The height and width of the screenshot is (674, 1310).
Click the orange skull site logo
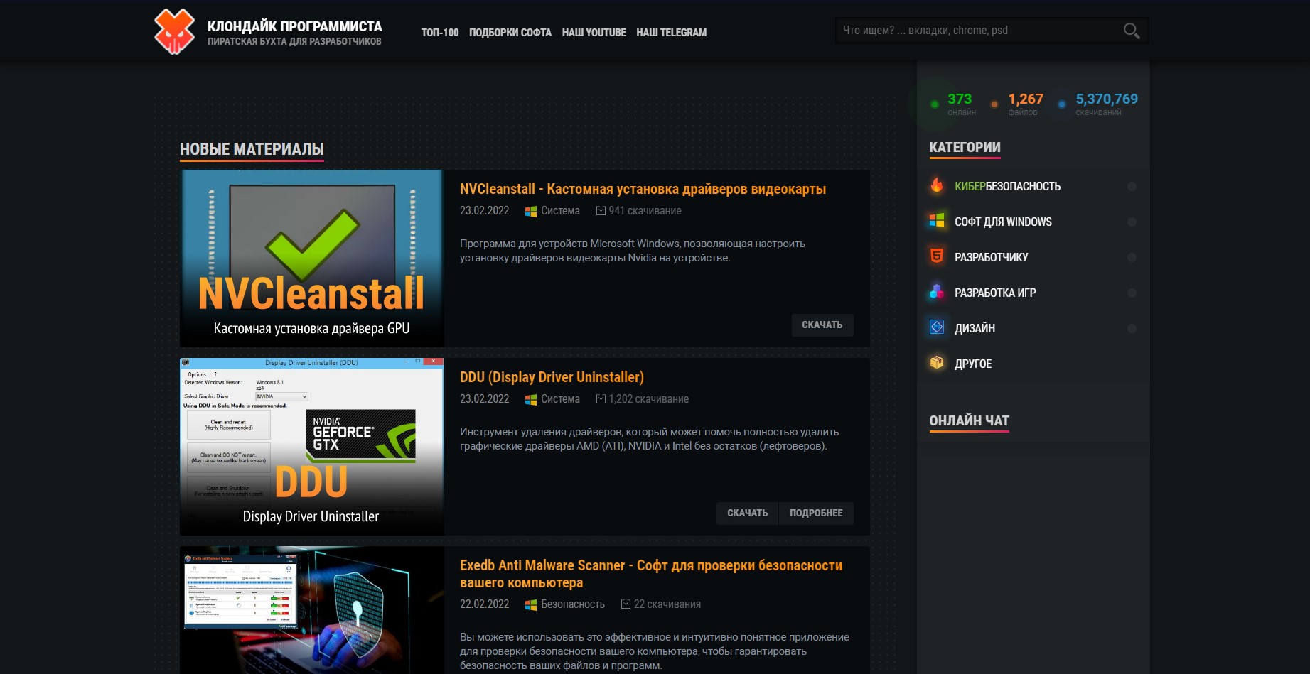pyautogui.click(x=174, y=32)
